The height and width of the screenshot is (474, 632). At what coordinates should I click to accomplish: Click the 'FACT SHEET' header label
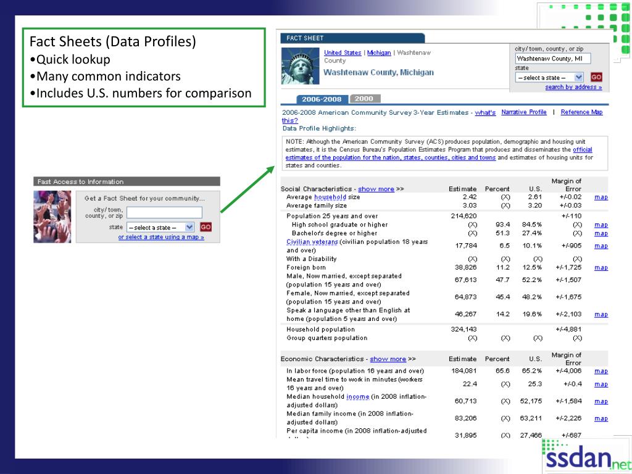[x=305, y=38]
